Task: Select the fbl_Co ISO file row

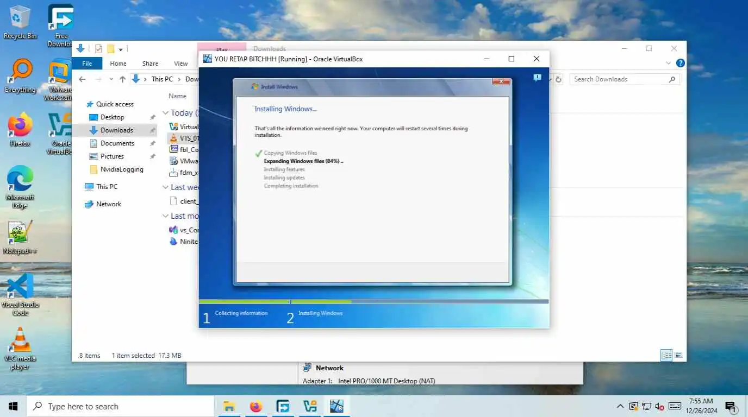Action: click(x=183, y=149)
